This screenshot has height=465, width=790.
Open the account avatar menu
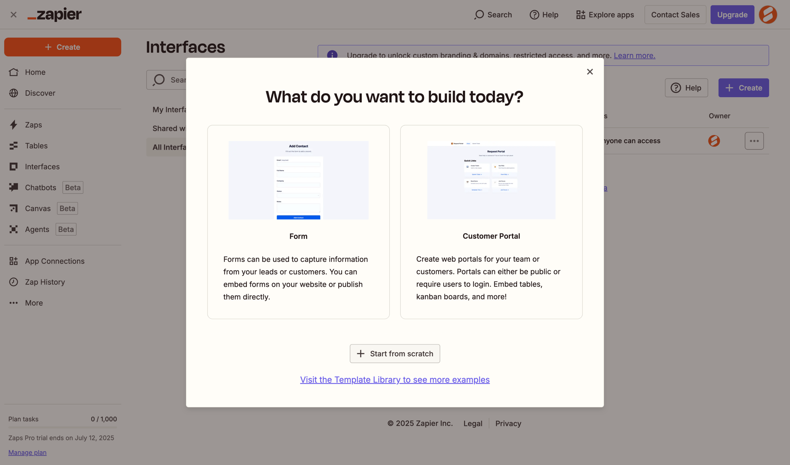point(768,14)
